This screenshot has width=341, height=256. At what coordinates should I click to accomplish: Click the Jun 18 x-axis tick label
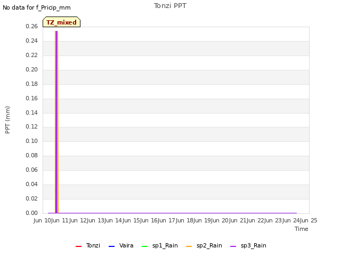pyautogui.click(x=185, y=220)
